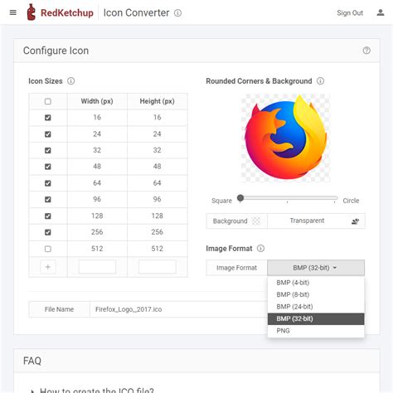Uncheck the 48 x 48 size checkbox
393x393 pixels.
pos(48,167)
